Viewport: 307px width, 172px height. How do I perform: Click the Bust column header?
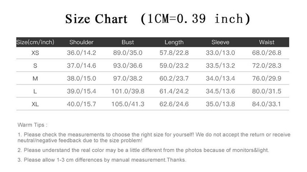point(127,42)
